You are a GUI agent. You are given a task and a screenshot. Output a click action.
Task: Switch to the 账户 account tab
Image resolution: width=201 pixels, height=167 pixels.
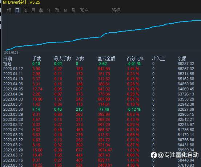point(84,10)
